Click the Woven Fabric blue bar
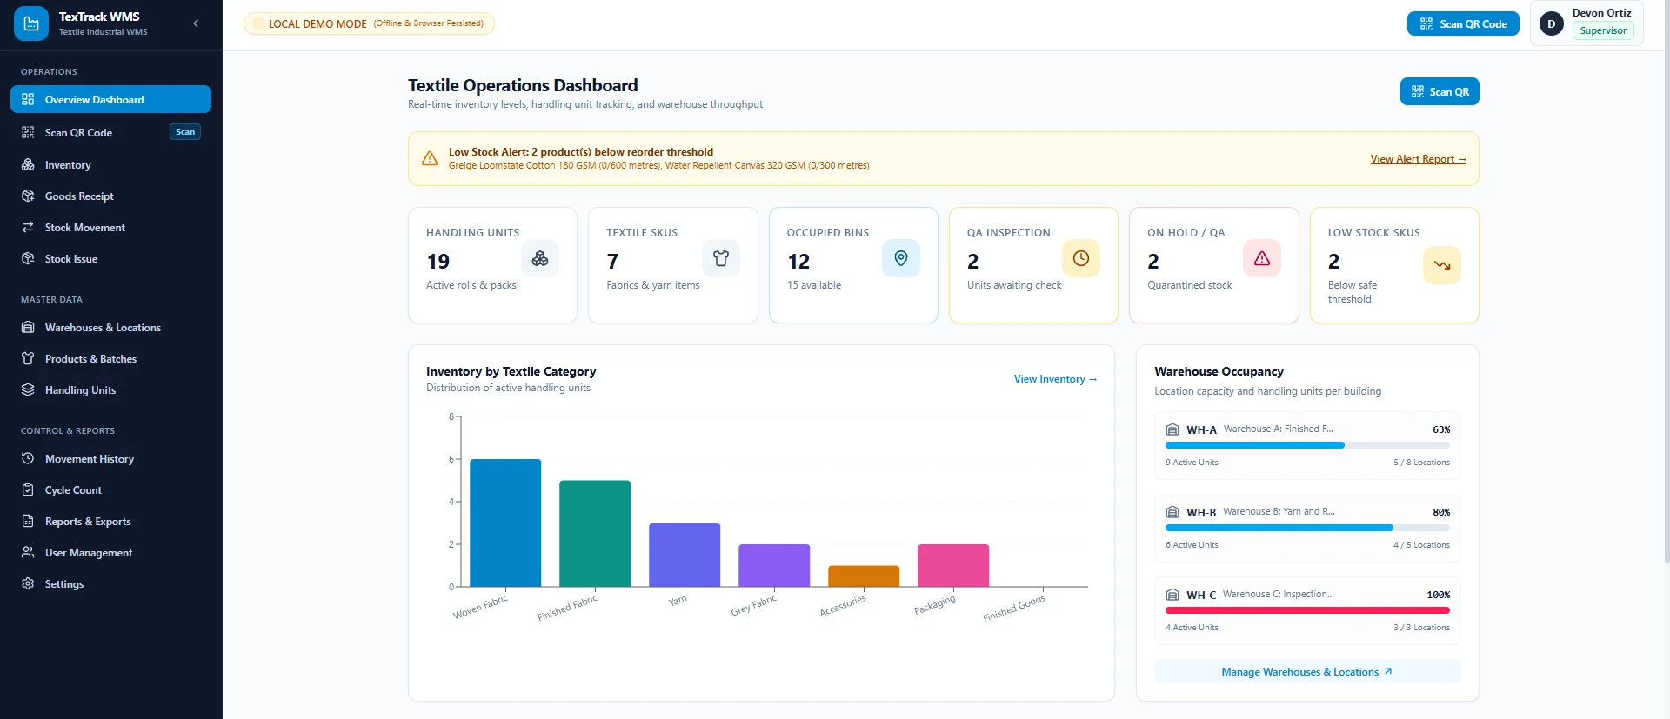The width and height of the screenshot is (1670, 719). [505, 523]
